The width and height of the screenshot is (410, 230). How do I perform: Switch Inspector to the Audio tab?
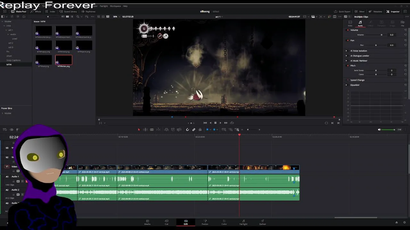click(x=360, y=24)
